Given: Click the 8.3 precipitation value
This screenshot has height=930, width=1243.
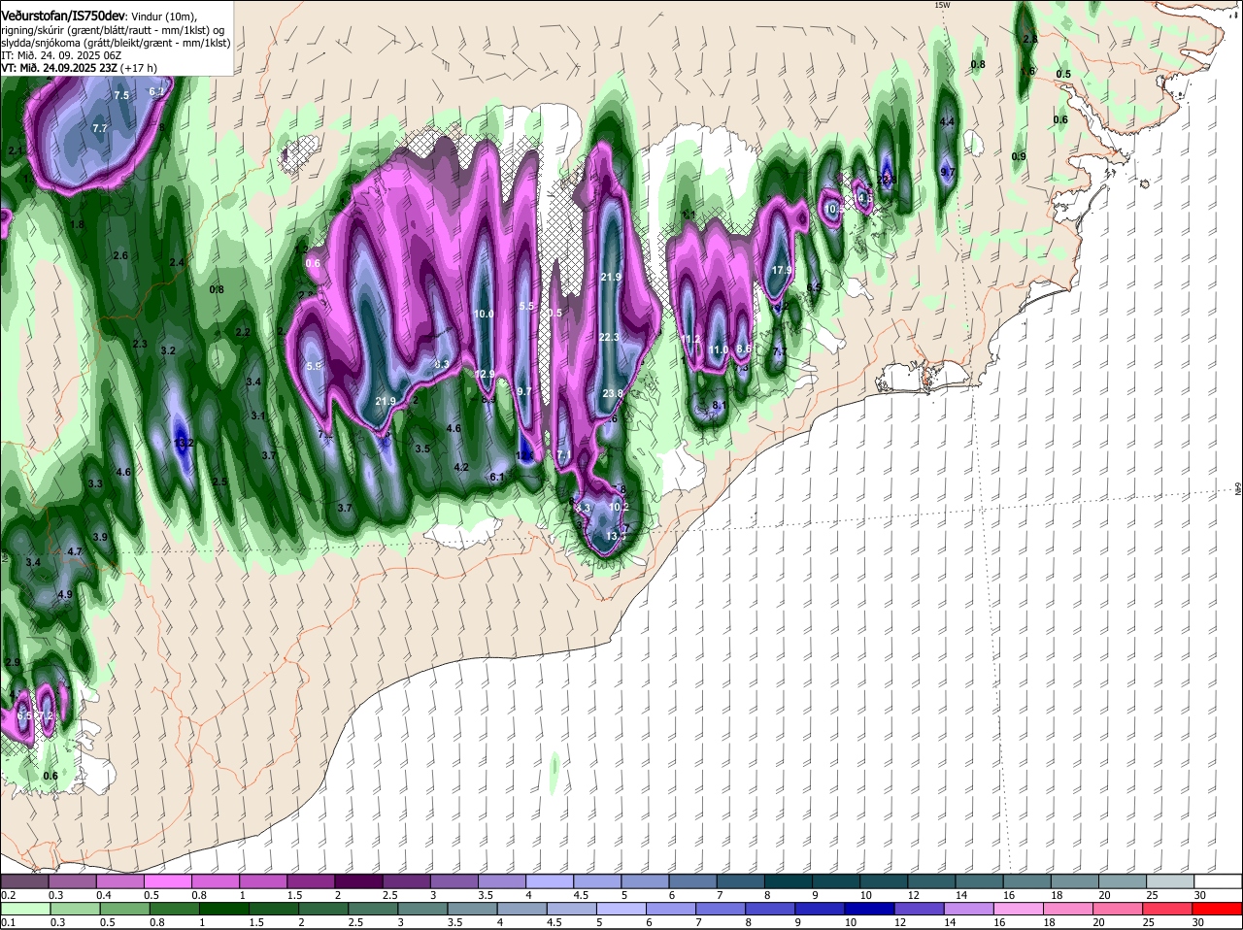Looking at the screenshot, I should 442,364.
